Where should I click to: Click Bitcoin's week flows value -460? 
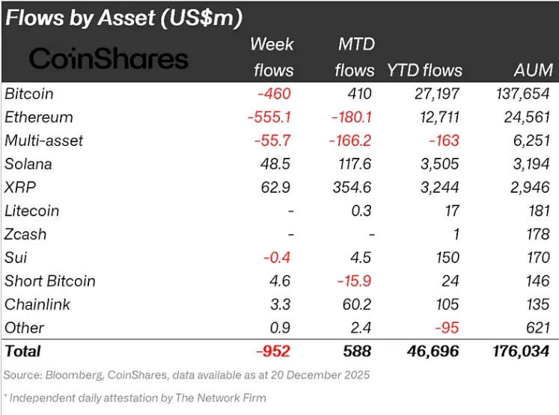272,94
